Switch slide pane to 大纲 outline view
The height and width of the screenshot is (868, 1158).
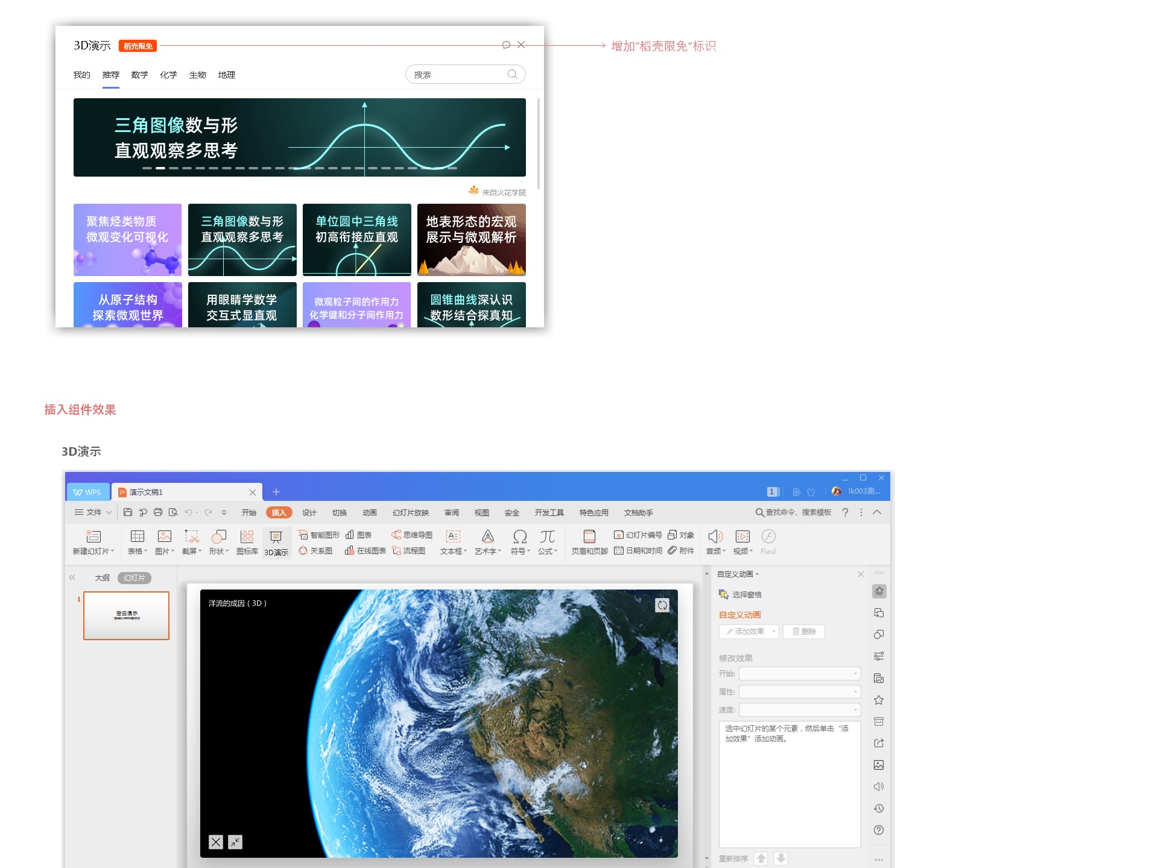102,577
